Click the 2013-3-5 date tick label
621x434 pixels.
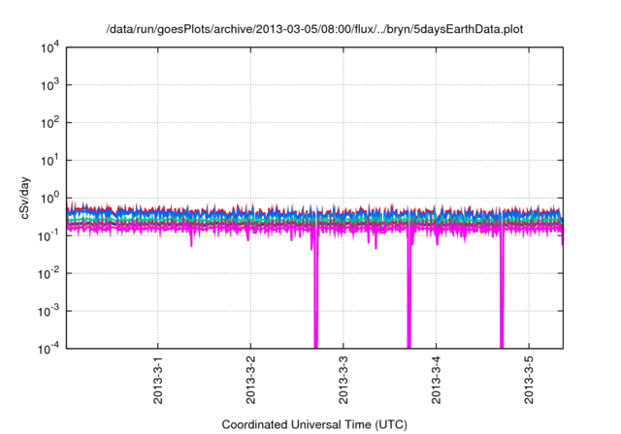click(x=529, y=380)
